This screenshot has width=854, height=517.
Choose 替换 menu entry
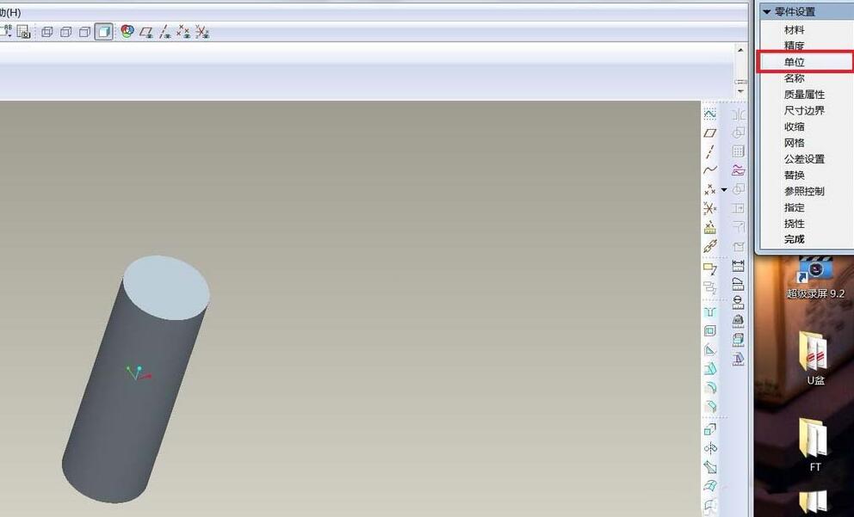794,175
